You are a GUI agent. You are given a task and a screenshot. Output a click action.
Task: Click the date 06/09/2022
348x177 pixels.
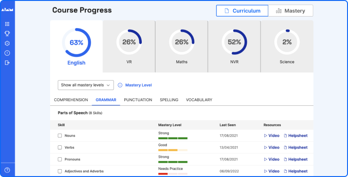[x=229, y=171]
